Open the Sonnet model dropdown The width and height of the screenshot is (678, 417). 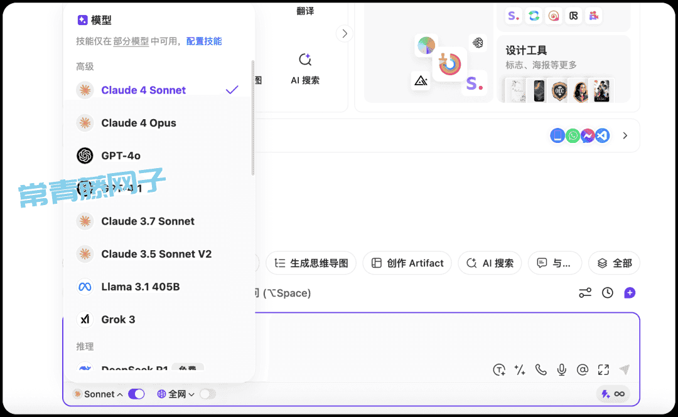click(99, 394)
